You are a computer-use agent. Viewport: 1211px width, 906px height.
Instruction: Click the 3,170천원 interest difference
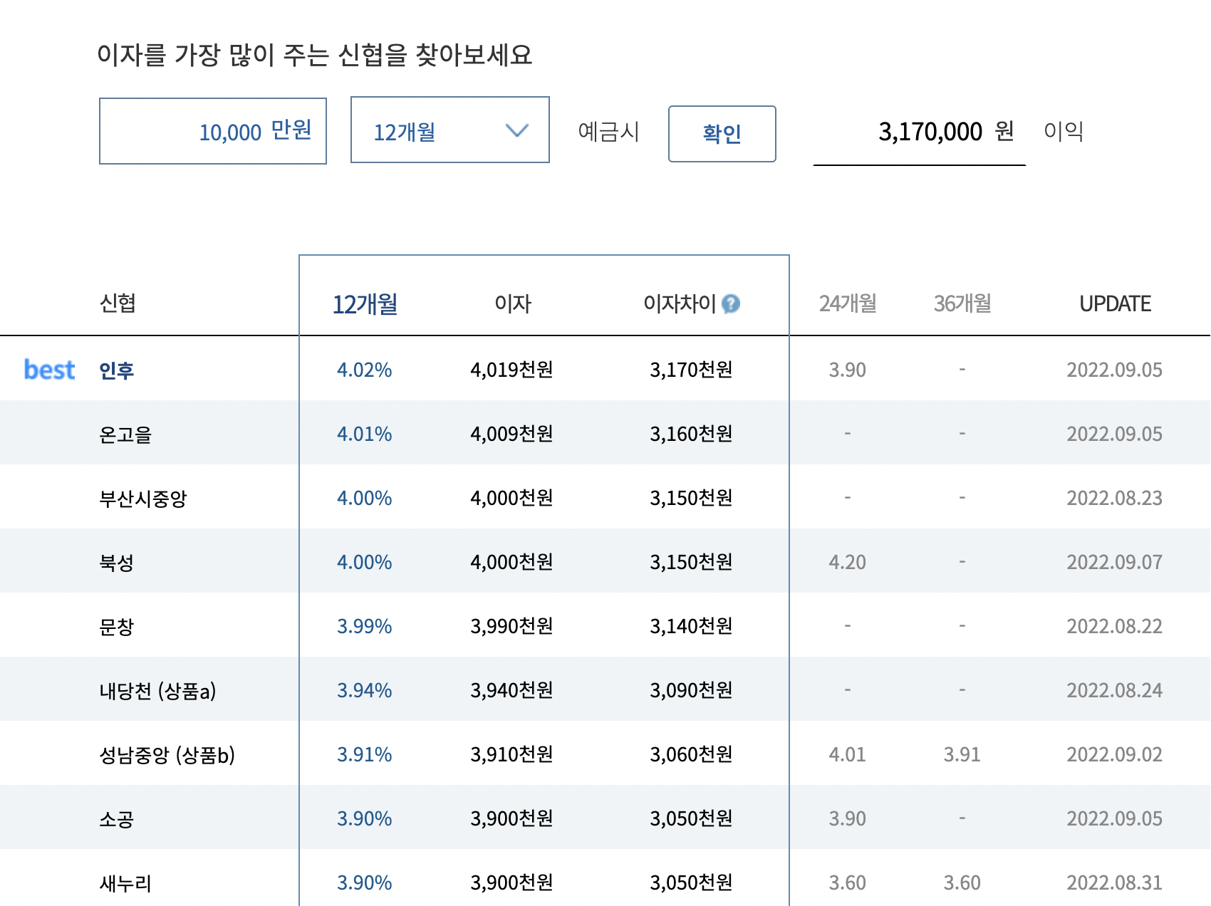point(692,370)
